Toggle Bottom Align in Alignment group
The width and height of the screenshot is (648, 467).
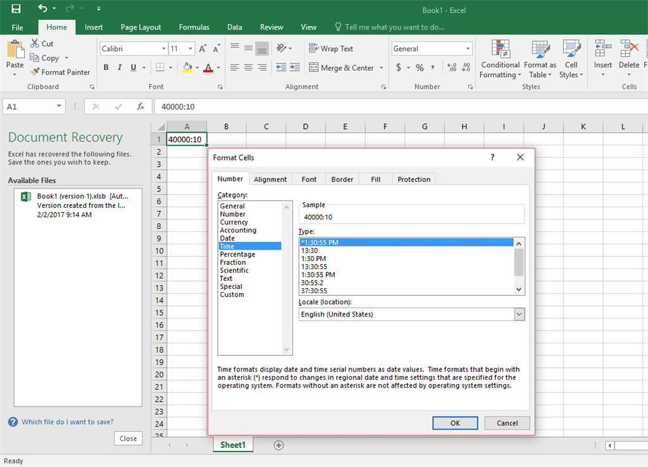[x=262, y=48]
